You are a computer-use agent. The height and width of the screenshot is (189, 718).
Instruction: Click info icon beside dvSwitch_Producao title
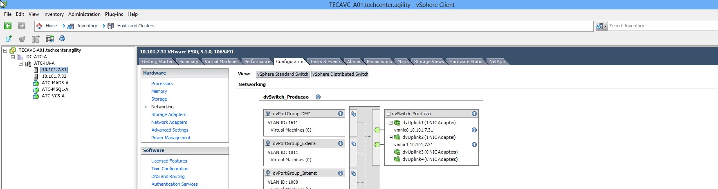[318, 97]
